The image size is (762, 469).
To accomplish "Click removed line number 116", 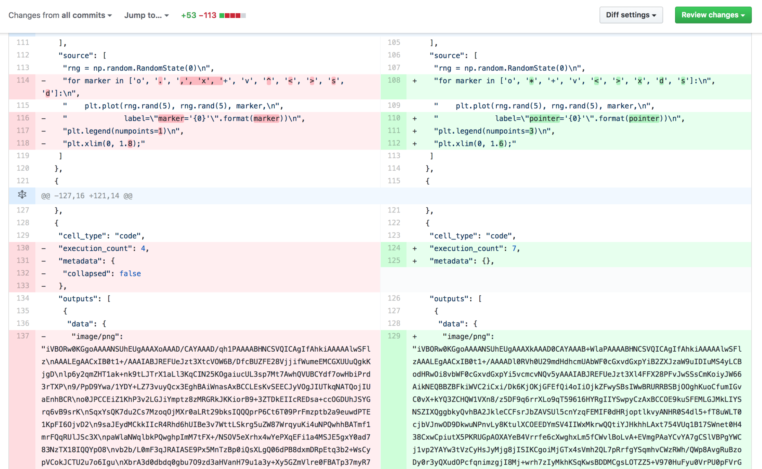I will pyautogui.click(x=23, y=118).
